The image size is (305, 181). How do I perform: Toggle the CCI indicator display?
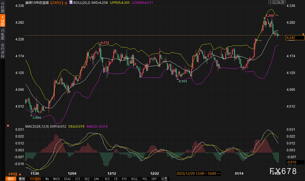point(77,179)
